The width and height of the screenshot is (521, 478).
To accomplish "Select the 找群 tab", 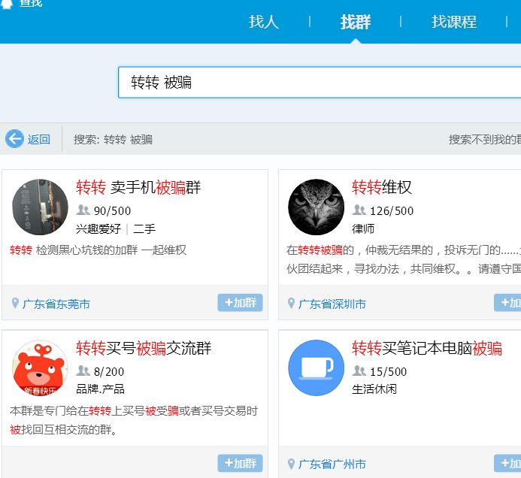I will coord(355,22).
